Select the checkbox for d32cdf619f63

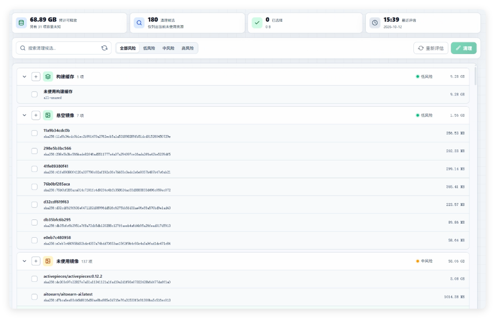pyautogui.click(x=34, y=205)
